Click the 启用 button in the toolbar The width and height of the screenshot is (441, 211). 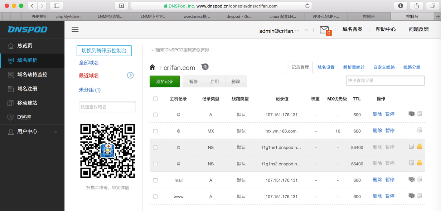click(214, 82)
